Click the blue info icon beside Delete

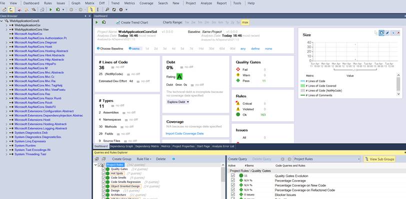tap(173, 159)
